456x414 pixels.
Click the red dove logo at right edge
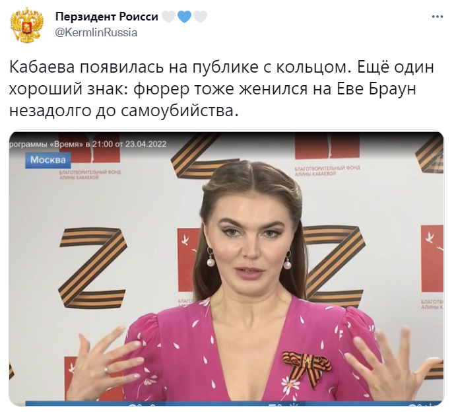(432, 259)
